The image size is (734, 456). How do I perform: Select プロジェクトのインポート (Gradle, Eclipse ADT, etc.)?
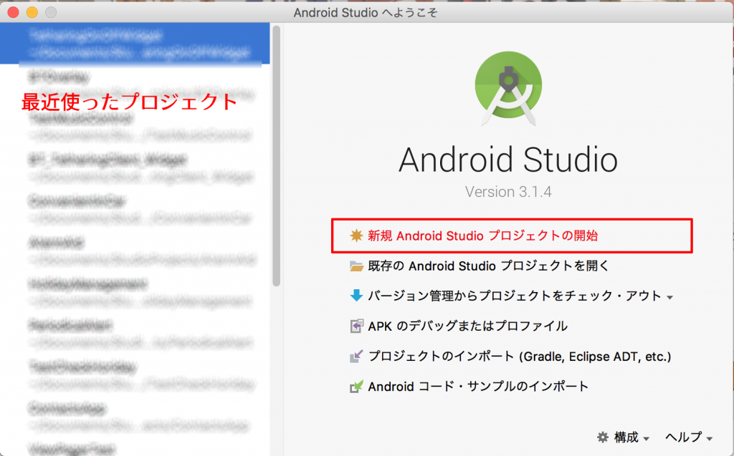click(x=520, y=356)
